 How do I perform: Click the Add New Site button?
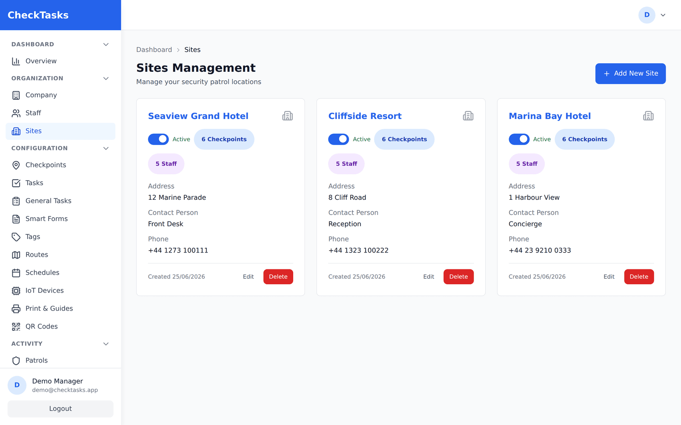(630, 74)
